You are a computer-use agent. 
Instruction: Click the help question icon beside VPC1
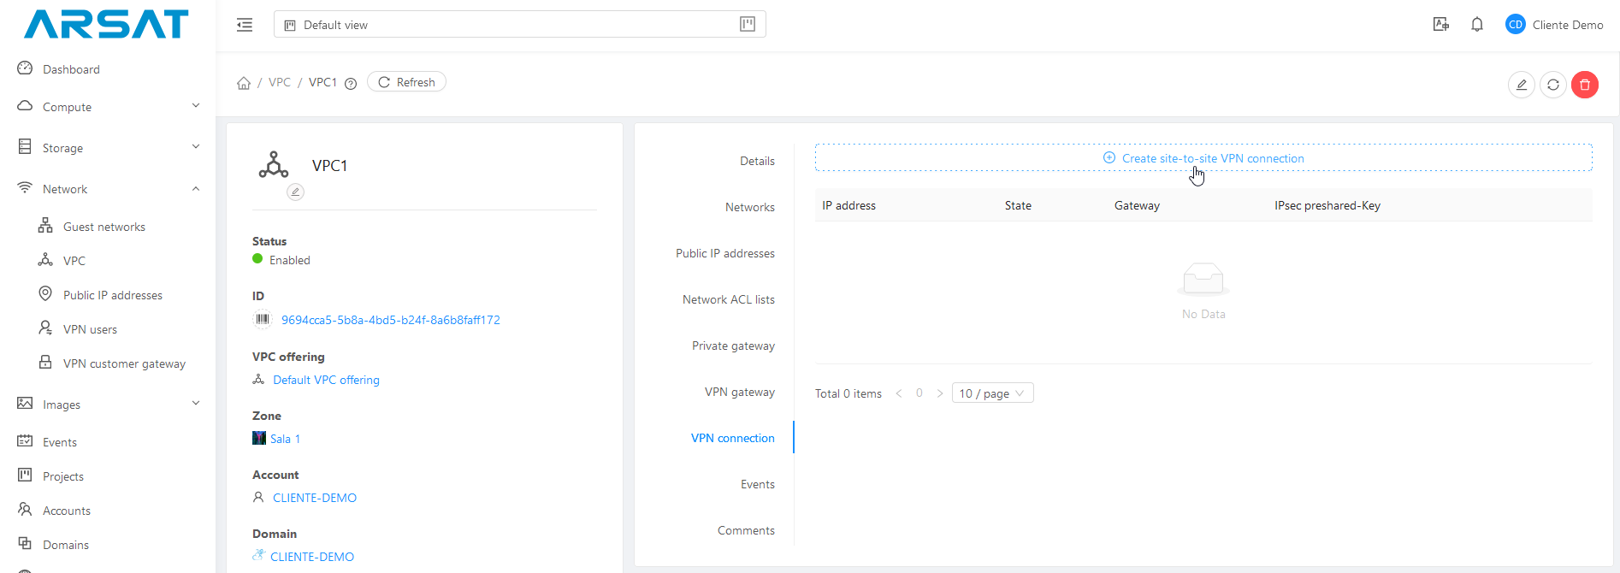tap(350, 84)
